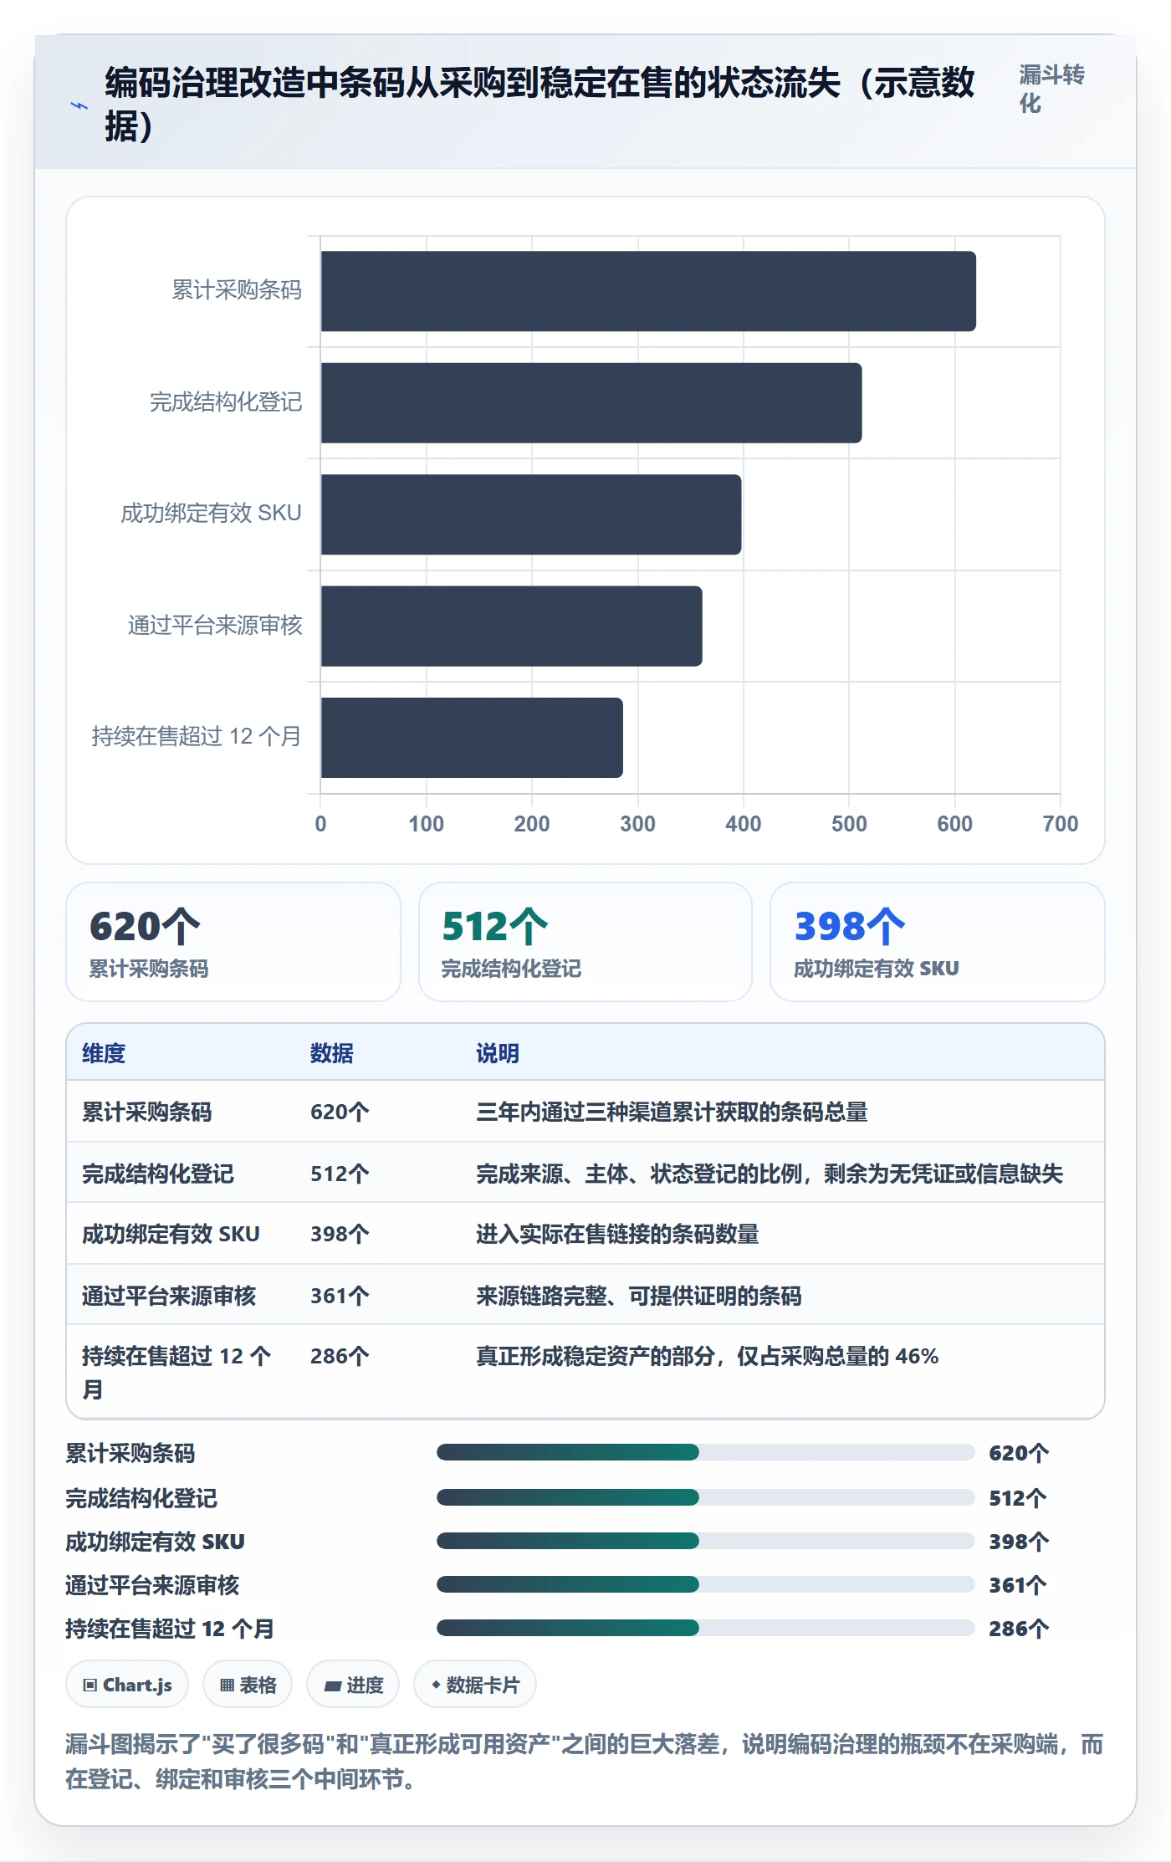
Task: Click the 361个 progress bar for 通过平台来源审核
Action: 705,1584
